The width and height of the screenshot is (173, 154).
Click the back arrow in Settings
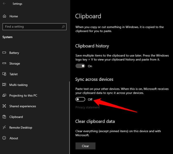(x=4, y=4)
